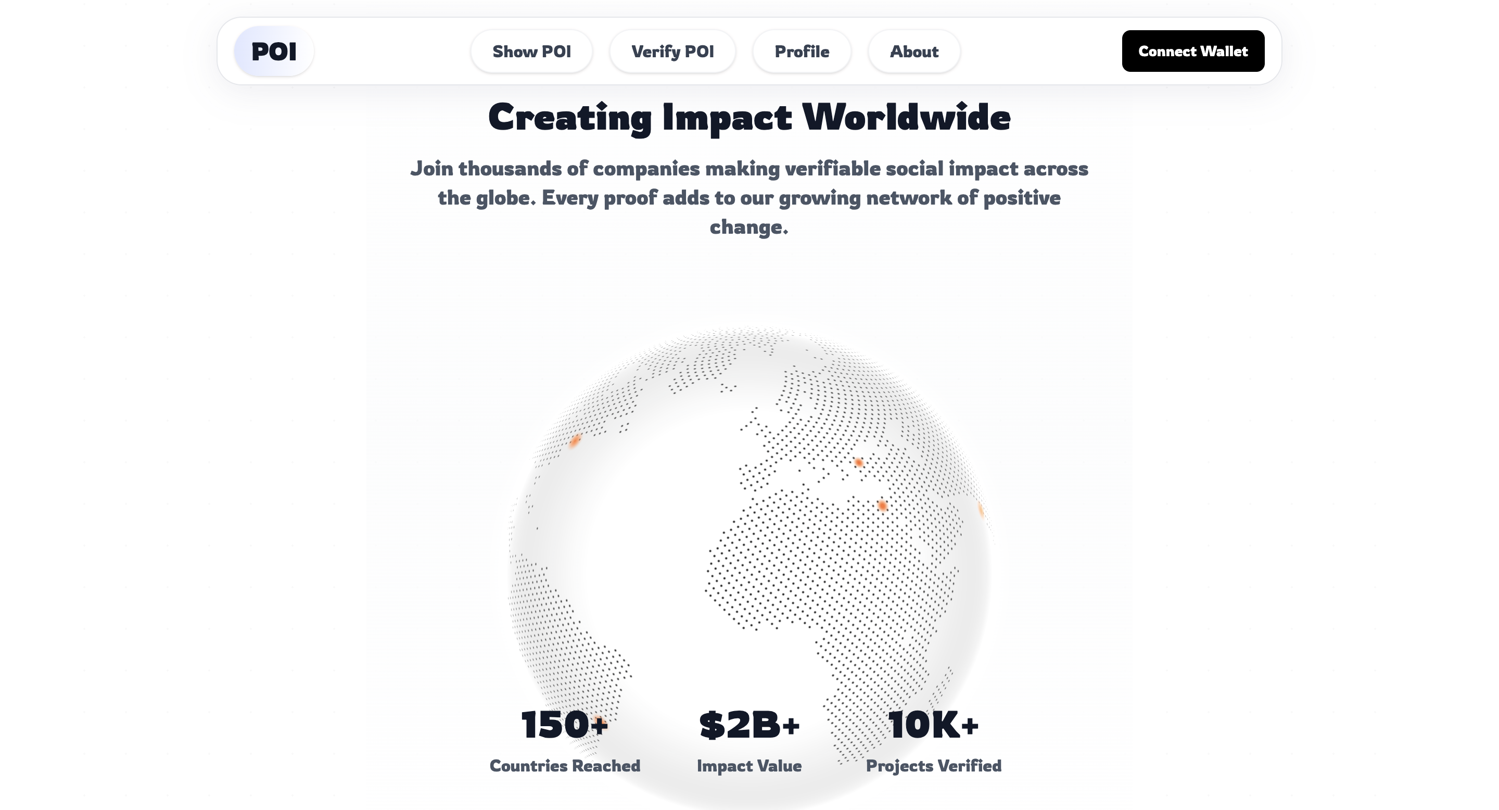Screen dimensions: 1499x810
Task: Select orange marker on globe's eastern edge
Action: pos(981,510)
